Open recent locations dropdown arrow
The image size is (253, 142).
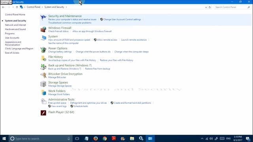click(13, 7)
